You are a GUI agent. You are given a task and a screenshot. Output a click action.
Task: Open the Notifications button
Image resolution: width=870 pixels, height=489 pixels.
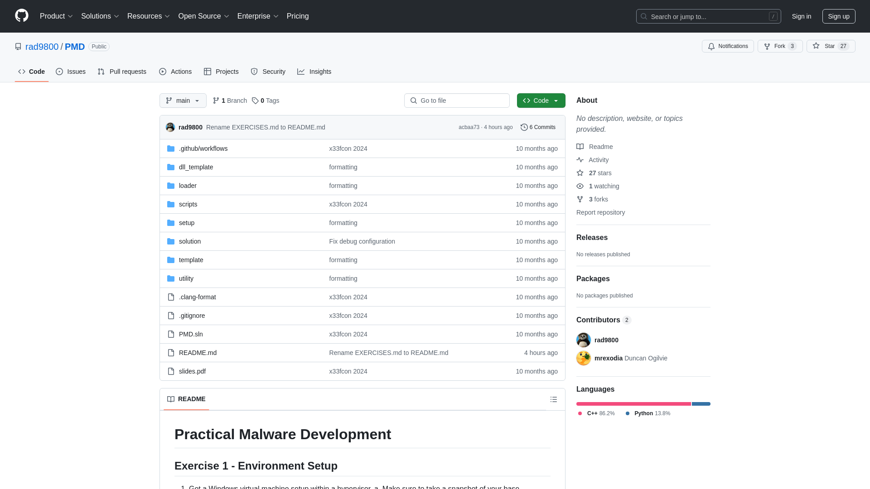point(728,46)
